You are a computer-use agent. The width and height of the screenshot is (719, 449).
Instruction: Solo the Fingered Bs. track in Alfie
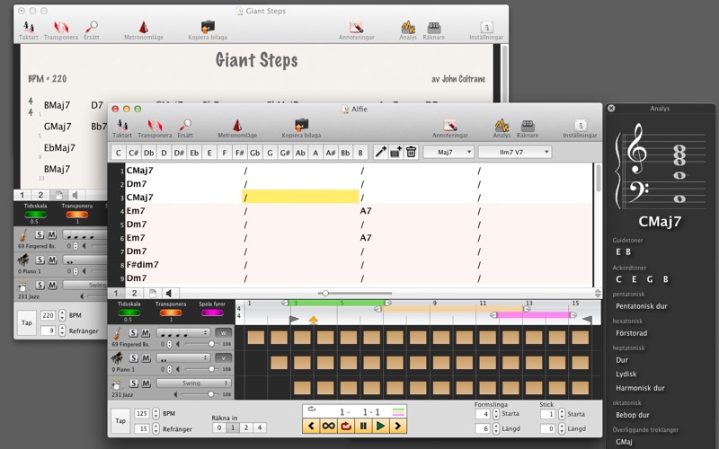[x=133, y=332]
